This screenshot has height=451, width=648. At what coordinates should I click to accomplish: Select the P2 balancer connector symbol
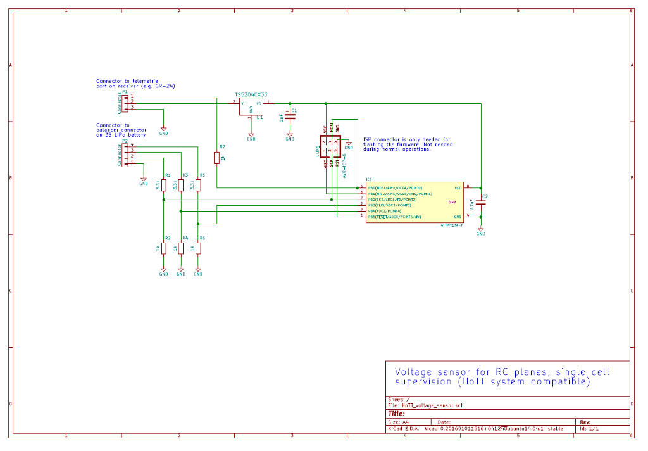click(x=125, y=155)
